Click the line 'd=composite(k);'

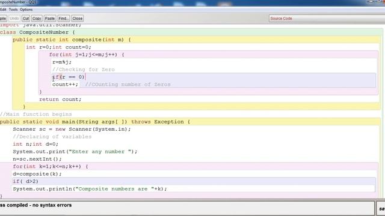click(x=37, y=174)
